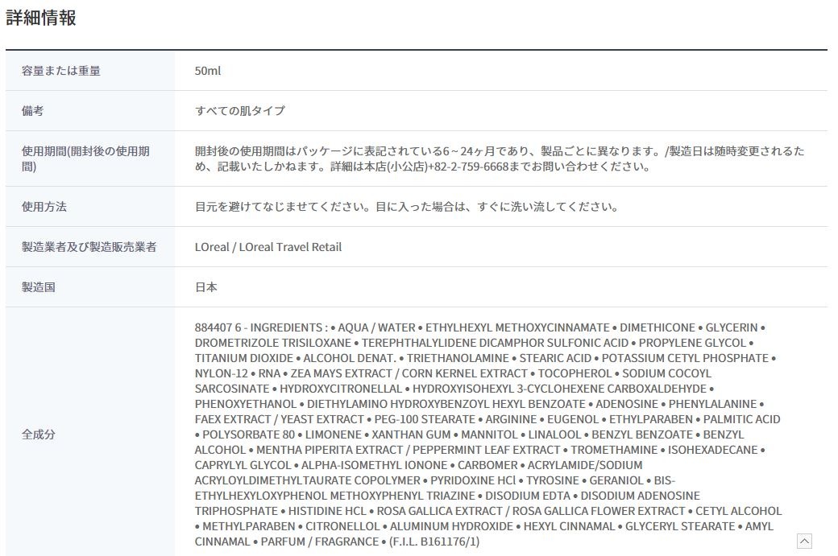This screenshot has width=838, height=556.
Task: Click the scroll-to-top arrow button
Action: pyautogui.click(x=804, y=541)
